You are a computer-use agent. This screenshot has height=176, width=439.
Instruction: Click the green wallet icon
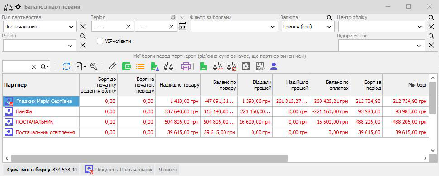pos(127,66)
